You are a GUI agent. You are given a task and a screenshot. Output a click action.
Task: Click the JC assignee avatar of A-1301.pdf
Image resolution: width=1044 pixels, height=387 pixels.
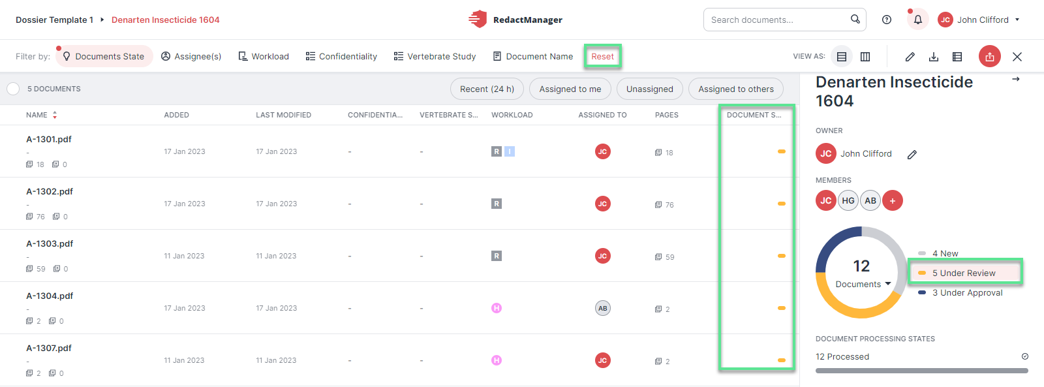tap(603, 151)
